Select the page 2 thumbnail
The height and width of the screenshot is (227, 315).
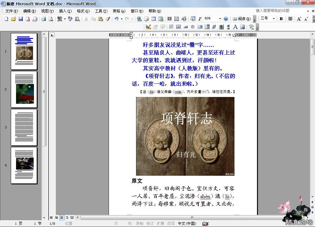(24, 89)
